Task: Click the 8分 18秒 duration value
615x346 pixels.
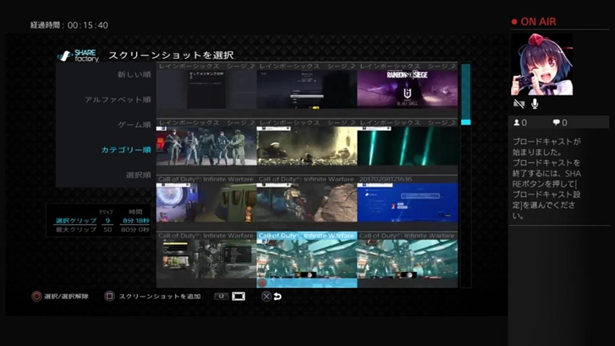Action: click(x=135, y=221)
